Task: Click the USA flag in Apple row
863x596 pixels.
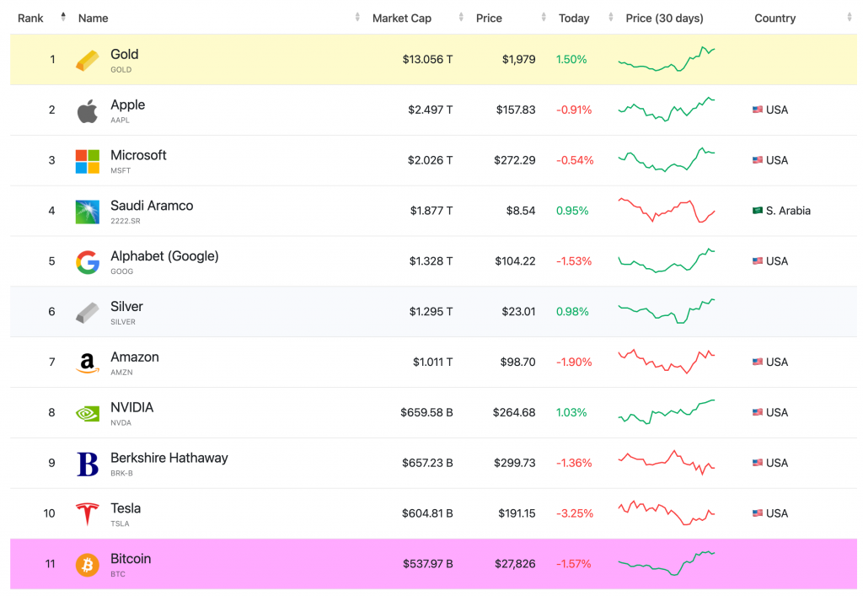Action: (x=758, y=110)
